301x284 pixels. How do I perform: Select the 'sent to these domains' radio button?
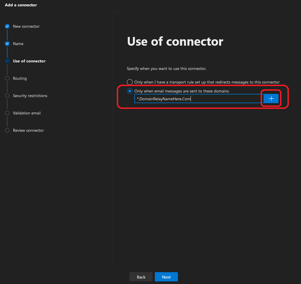(130, 91)
